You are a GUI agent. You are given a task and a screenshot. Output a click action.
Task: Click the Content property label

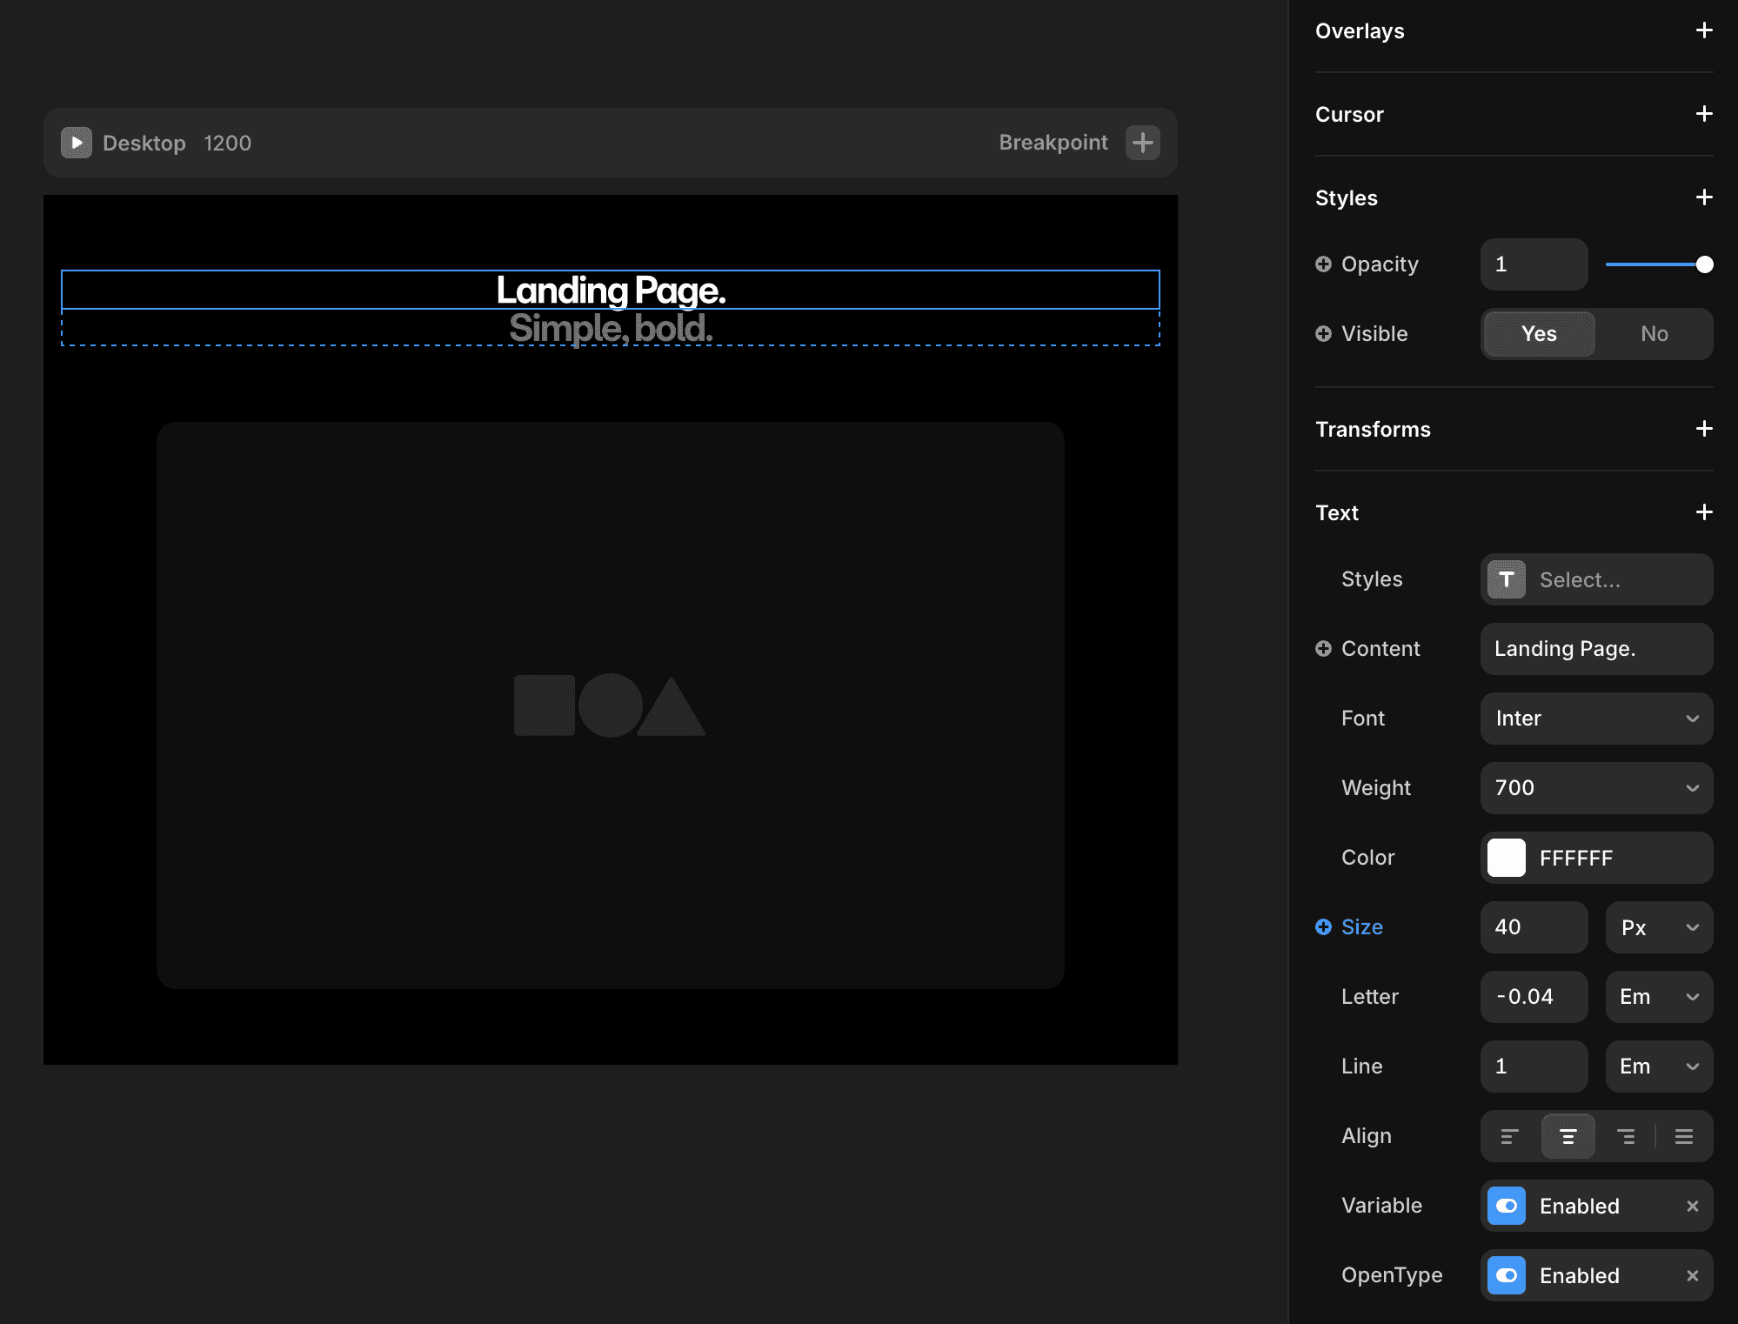point(1380,649)
